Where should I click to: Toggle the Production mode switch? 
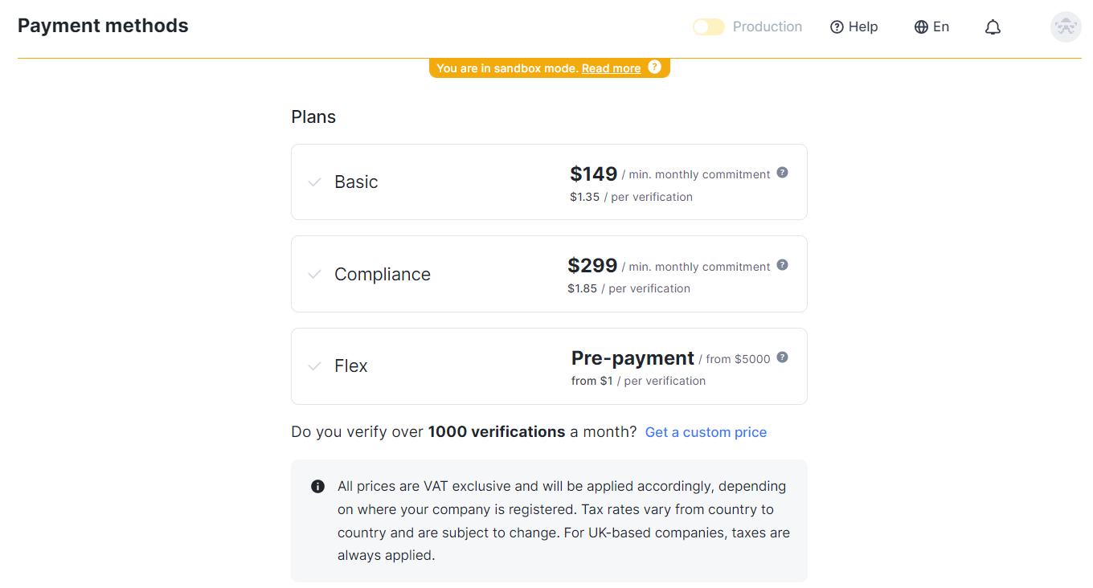pos(708,27)
